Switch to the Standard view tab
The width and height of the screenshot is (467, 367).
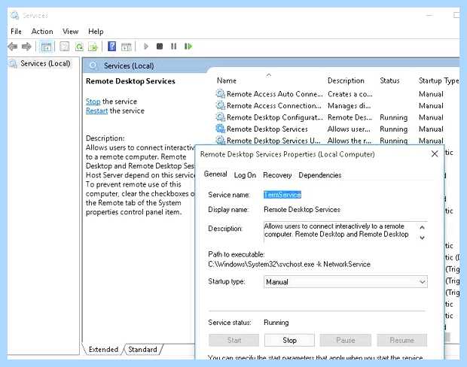point(142,349)
